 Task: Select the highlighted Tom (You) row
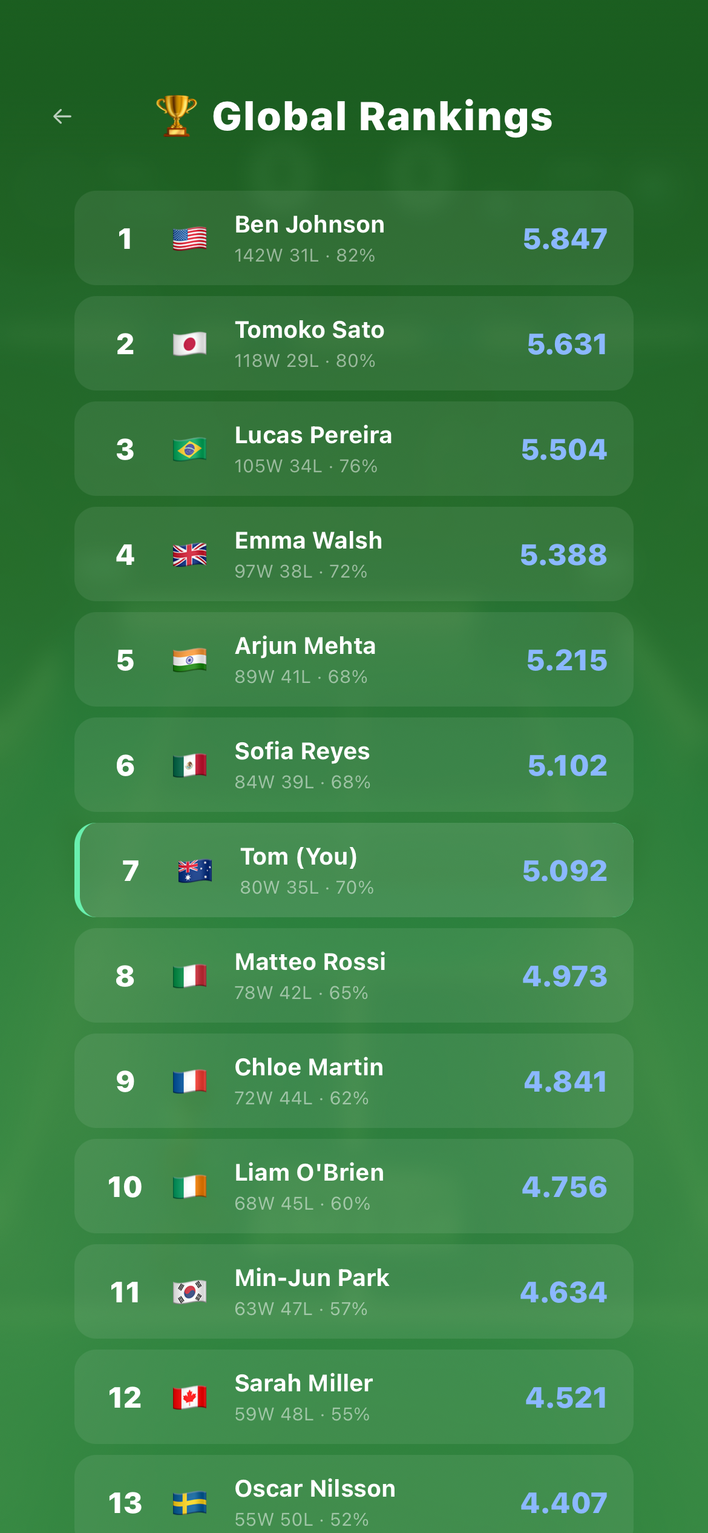coord(354,871)
